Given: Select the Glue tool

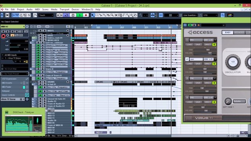Looking at the screenshot, I should pyautogui.click(x=104, y=15).
